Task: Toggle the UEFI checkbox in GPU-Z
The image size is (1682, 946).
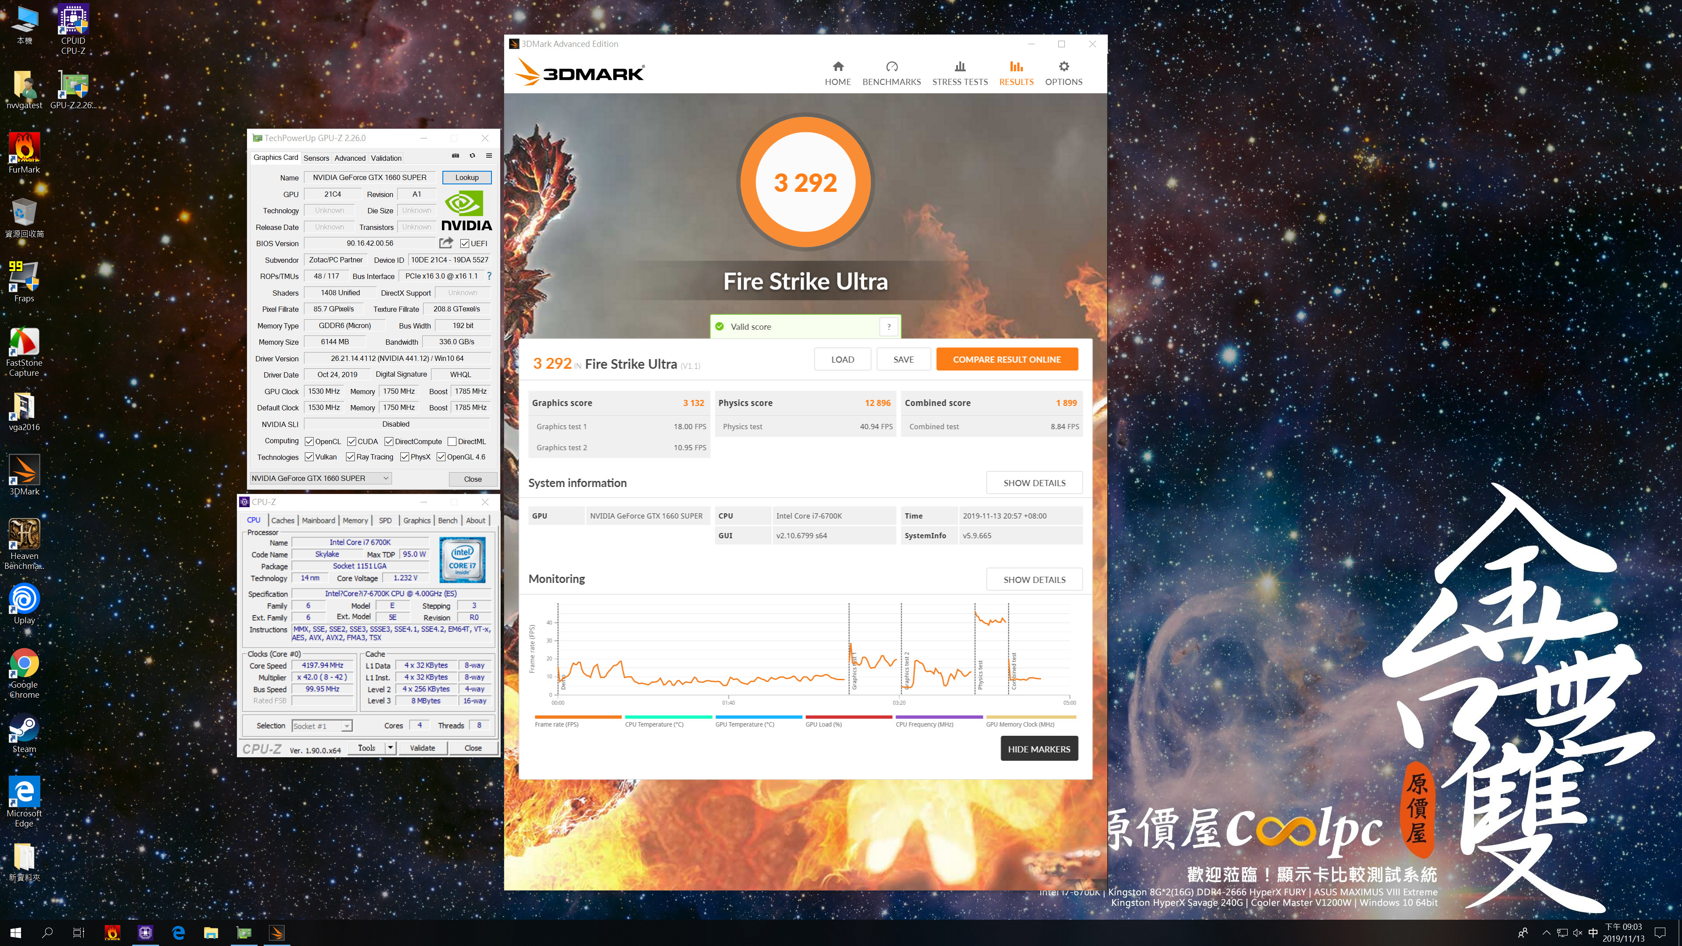Action: [464, 244]
